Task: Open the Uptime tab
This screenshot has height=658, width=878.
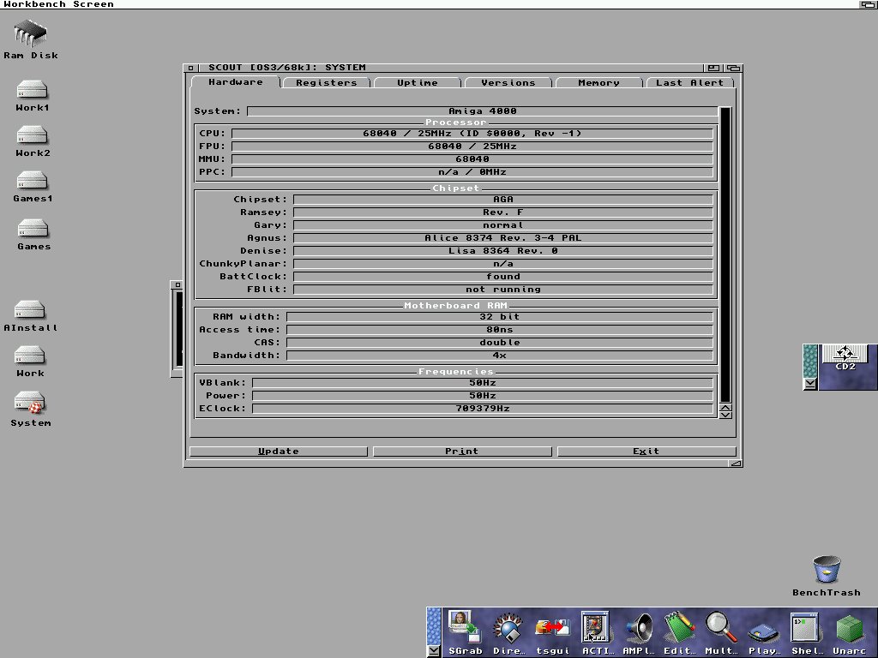Action: pos(418,83)
